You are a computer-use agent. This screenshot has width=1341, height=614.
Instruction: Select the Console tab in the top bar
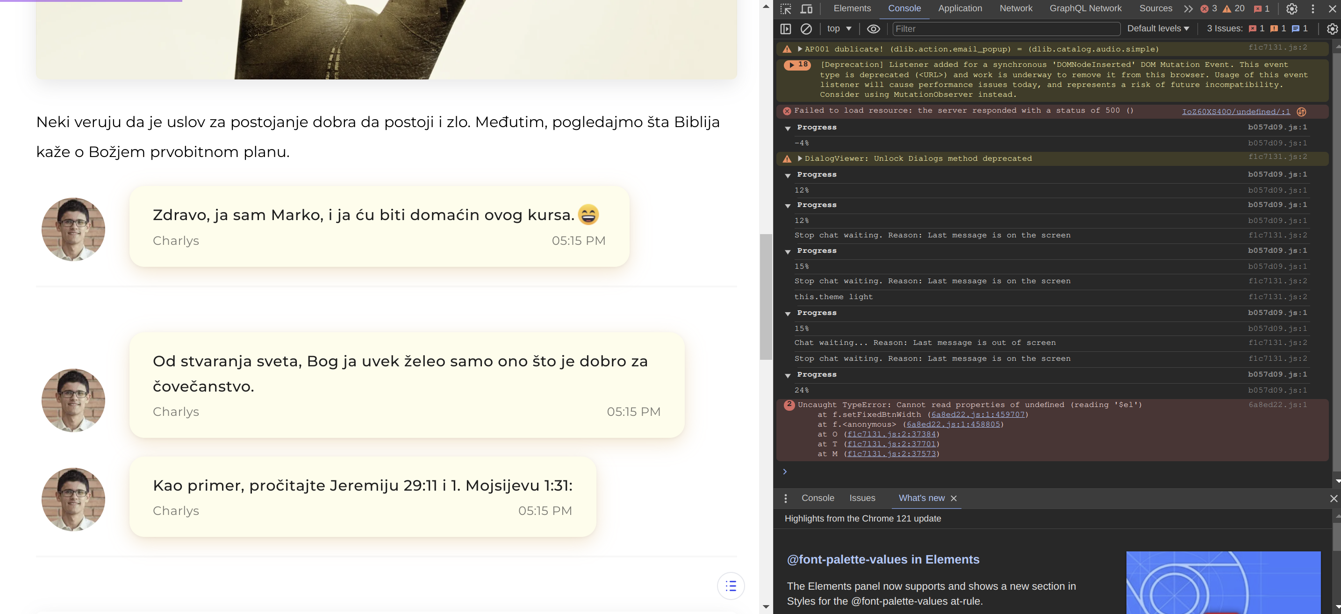tap(904, 9)
